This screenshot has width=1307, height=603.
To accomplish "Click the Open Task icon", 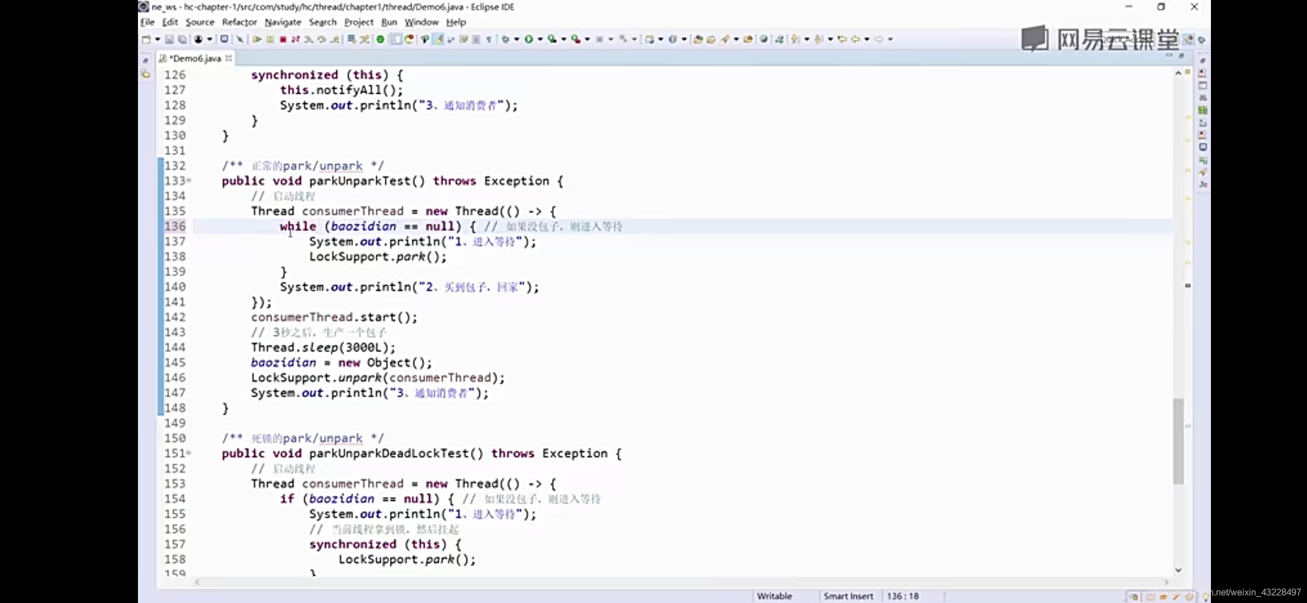I will point(710,39).
